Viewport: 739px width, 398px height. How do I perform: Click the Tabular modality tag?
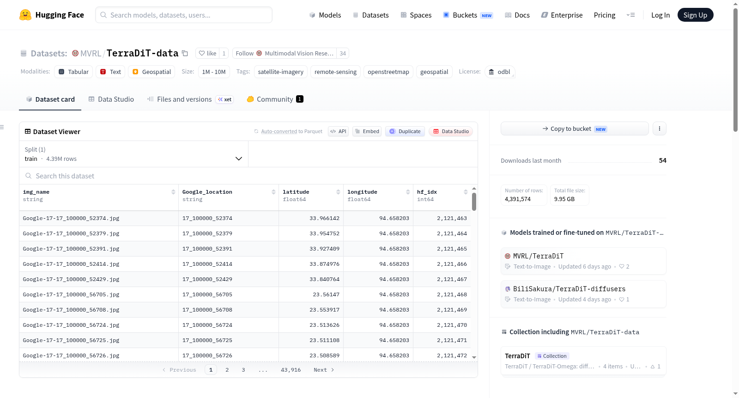[73, 72]
